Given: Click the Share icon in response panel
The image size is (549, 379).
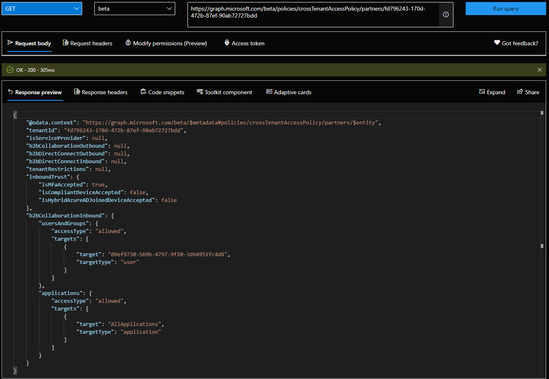Looking at the screenshot, I should coord(520,92).
